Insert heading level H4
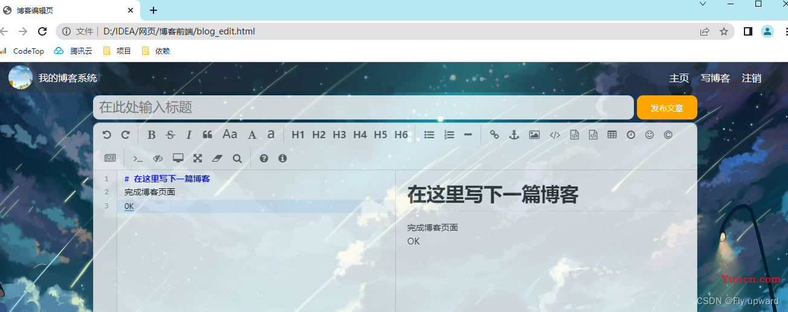 point(360,135)
